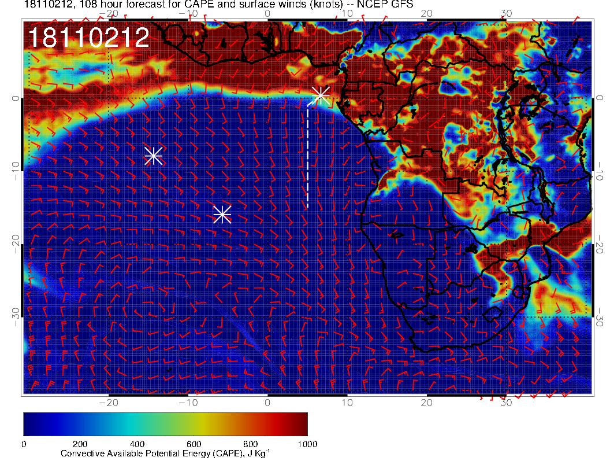The image size is (610, 472).
Task: Click the Convective Available Potential Energy caption
Action: tap(165, 453)
